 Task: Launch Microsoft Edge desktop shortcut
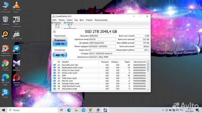point(5,80)
